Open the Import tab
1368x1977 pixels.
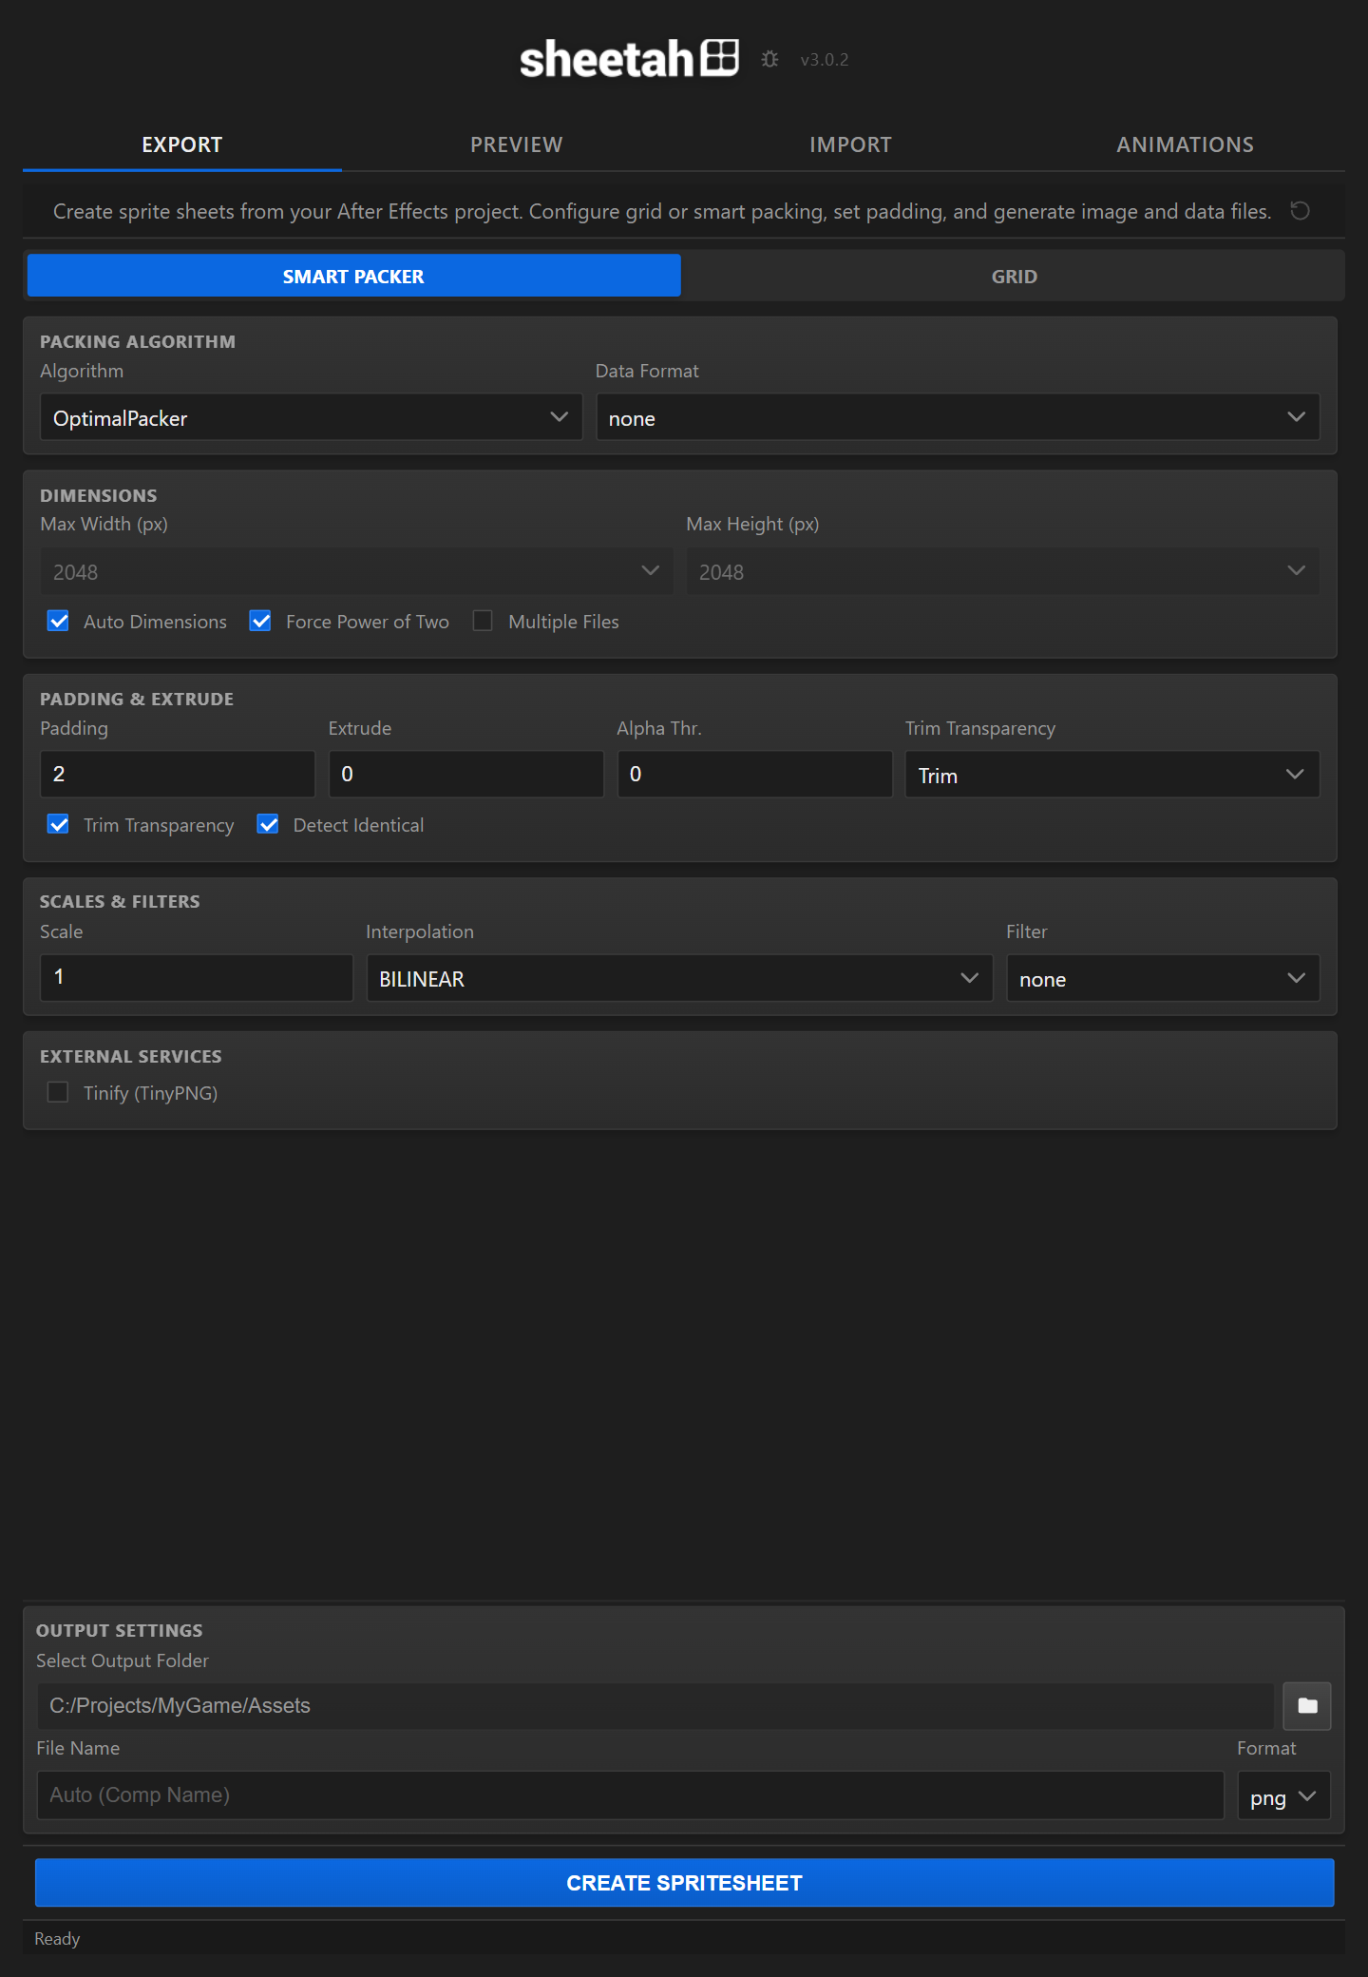coord(851,144)
